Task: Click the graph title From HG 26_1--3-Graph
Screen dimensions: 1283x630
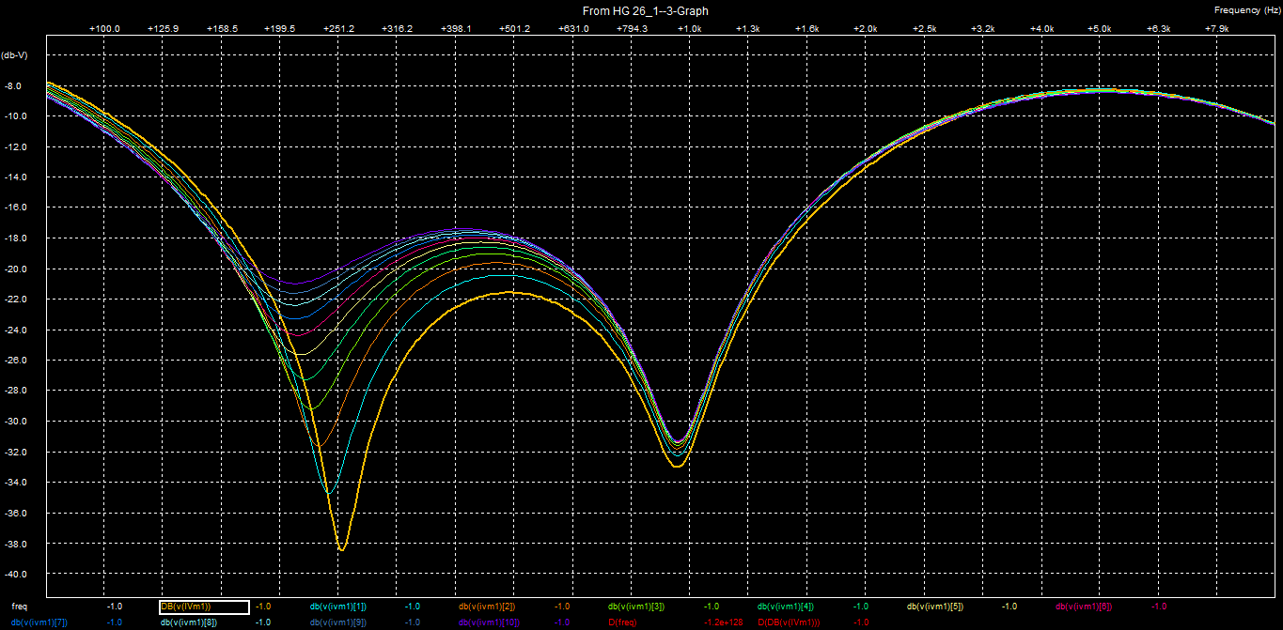Action: [x=645, y=10]
